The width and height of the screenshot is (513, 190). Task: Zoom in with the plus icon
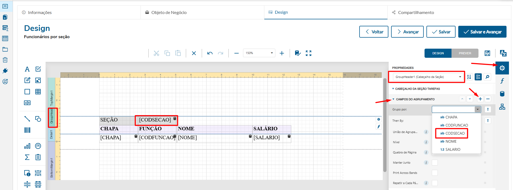tap(282, 53)
